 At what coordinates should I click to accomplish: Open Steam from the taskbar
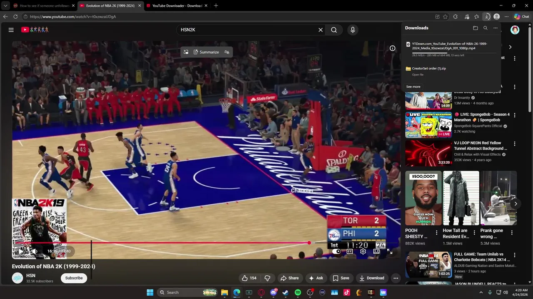285,292
